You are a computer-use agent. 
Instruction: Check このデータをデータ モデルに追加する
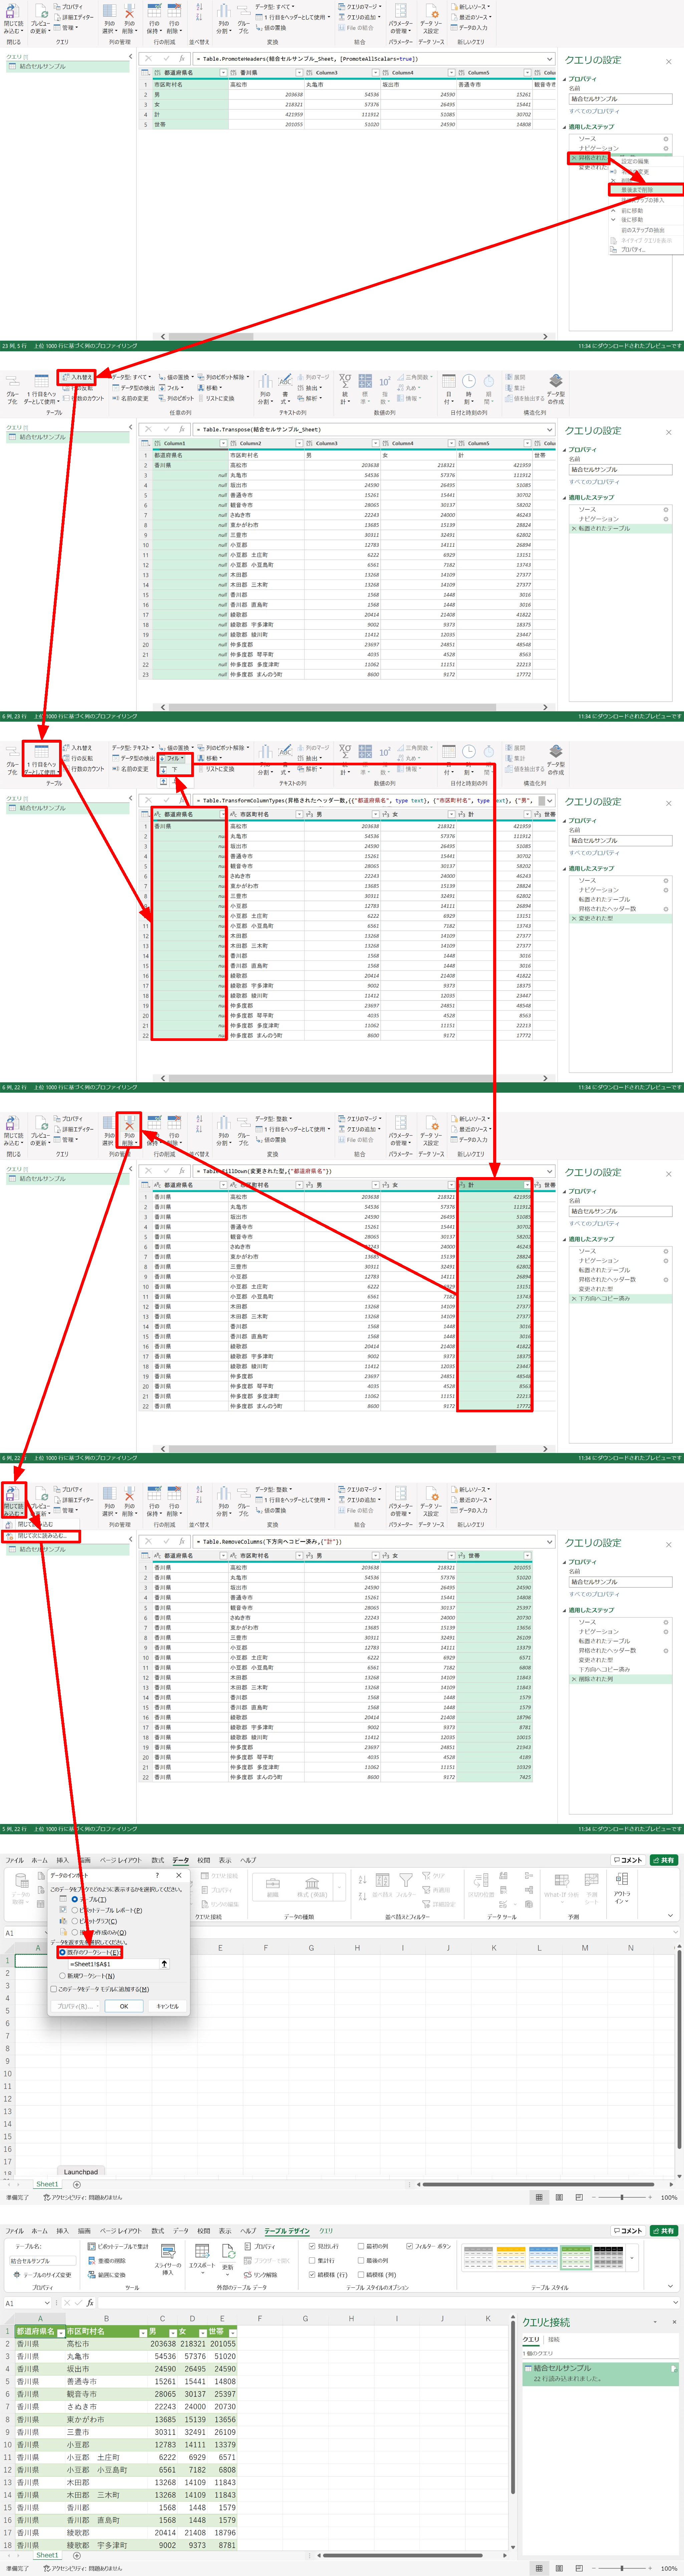click(x=54, y=1989)
